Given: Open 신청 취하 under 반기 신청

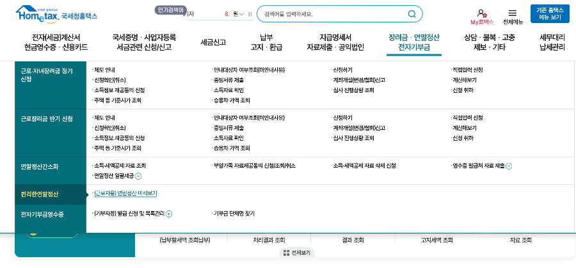Looking at the screenshot, I should (x=463, y=138).
